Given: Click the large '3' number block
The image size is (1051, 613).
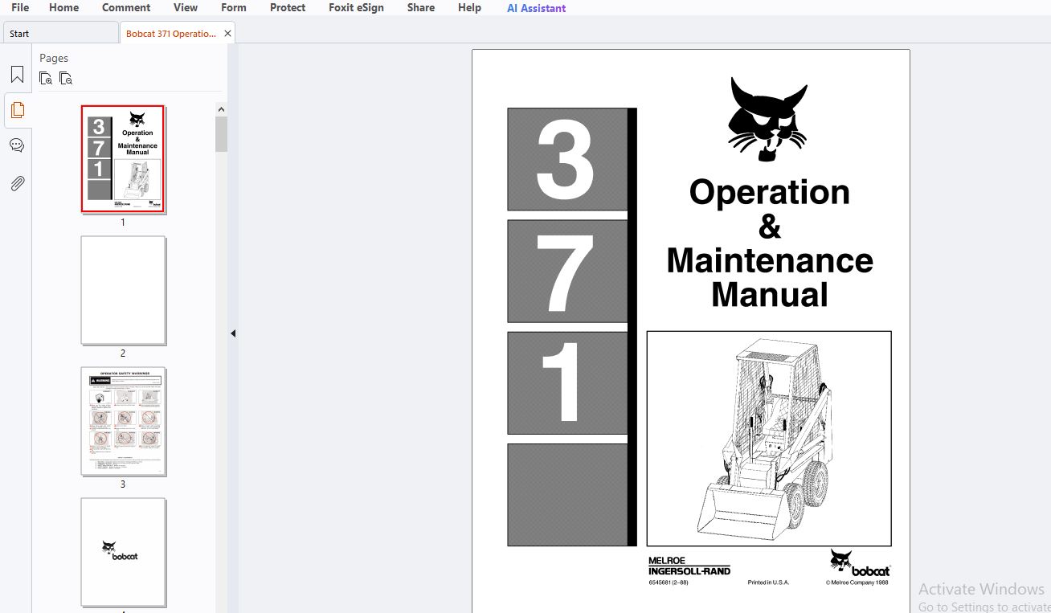Looking at the screenshot, I should coord(567,159).
